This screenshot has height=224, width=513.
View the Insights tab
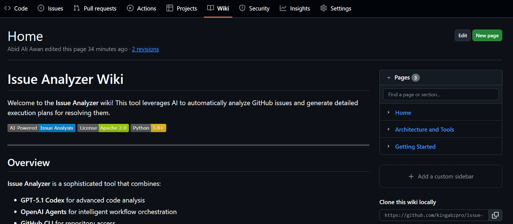pos(295,8)
